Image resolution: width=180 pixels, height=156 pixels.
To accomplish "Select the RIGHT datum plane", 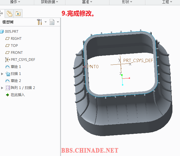I will click(x=16, y=38).
